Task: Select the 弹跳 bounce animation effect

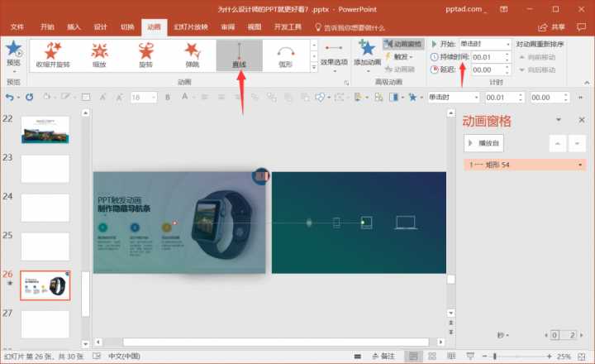Action: click(x=193, y=55)
